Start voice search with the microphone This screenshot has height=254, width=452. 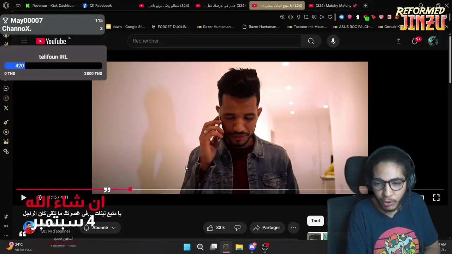333,41
